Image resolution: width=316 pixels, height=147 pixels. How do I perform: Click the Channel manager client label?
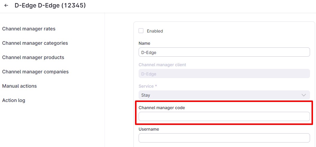[162, 65]
